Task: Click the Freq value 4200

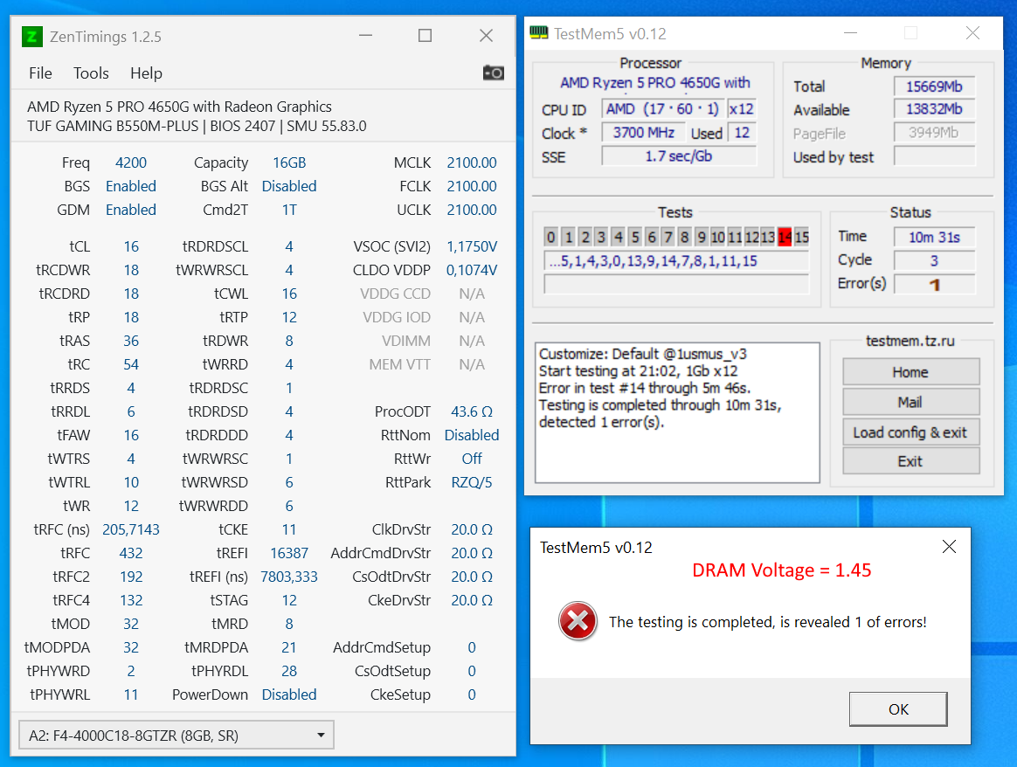Action: pos(131,162)
